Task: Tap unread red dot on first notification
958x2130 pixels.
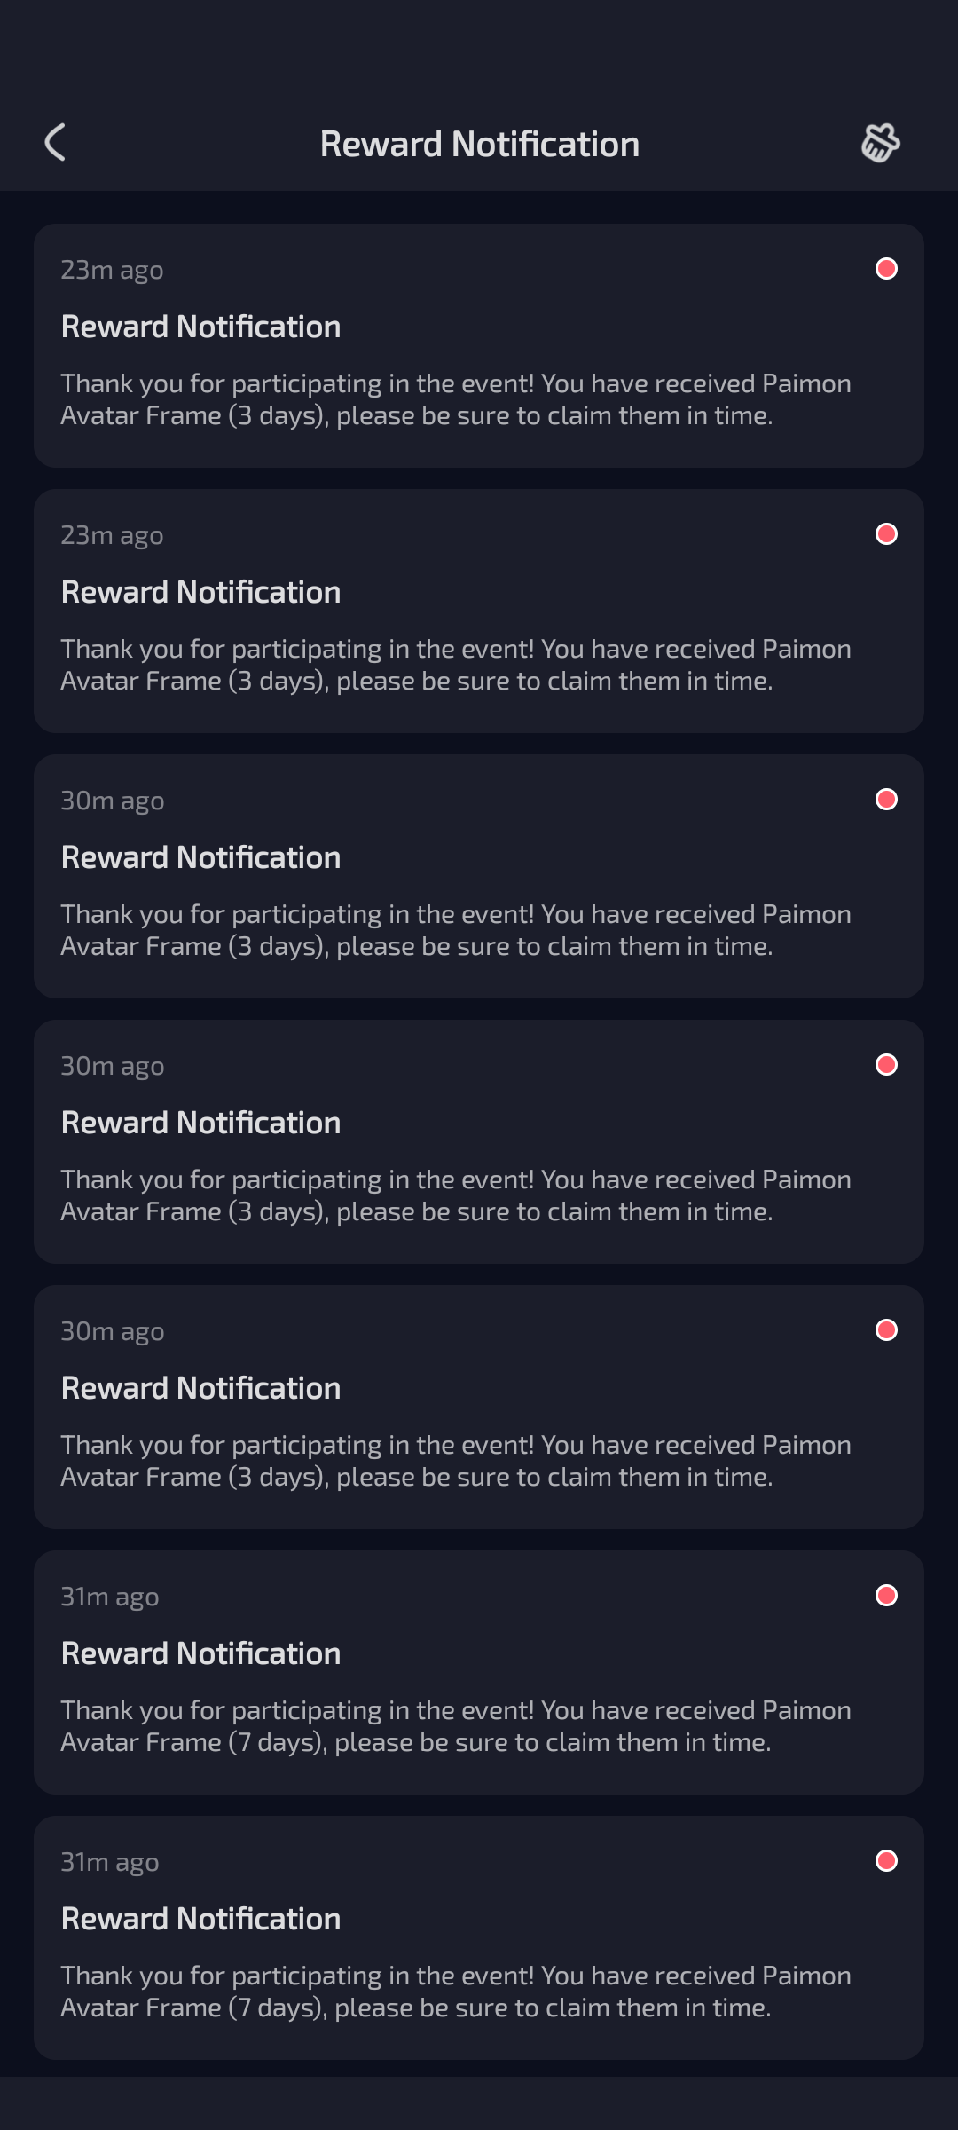Action: click(886, 268)
